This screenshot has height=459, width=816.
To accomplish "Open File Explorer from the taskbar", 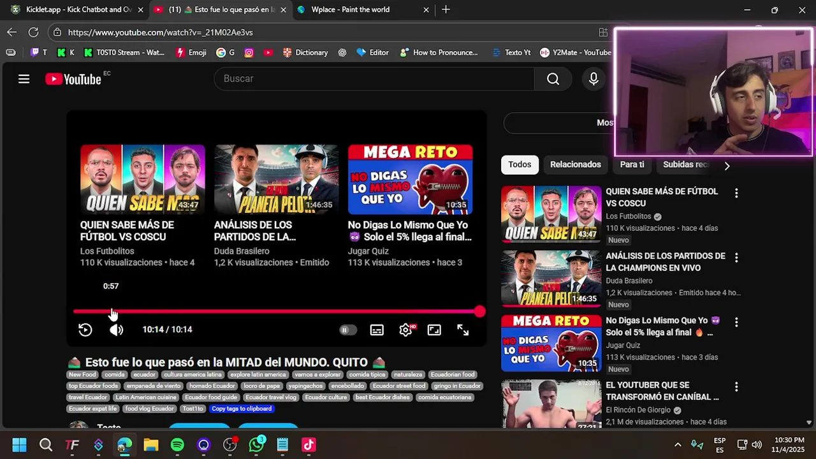I will click(151, 444).
